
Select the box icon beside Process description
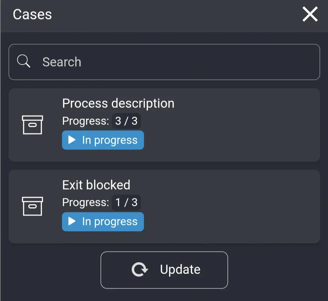coord(32,125)
